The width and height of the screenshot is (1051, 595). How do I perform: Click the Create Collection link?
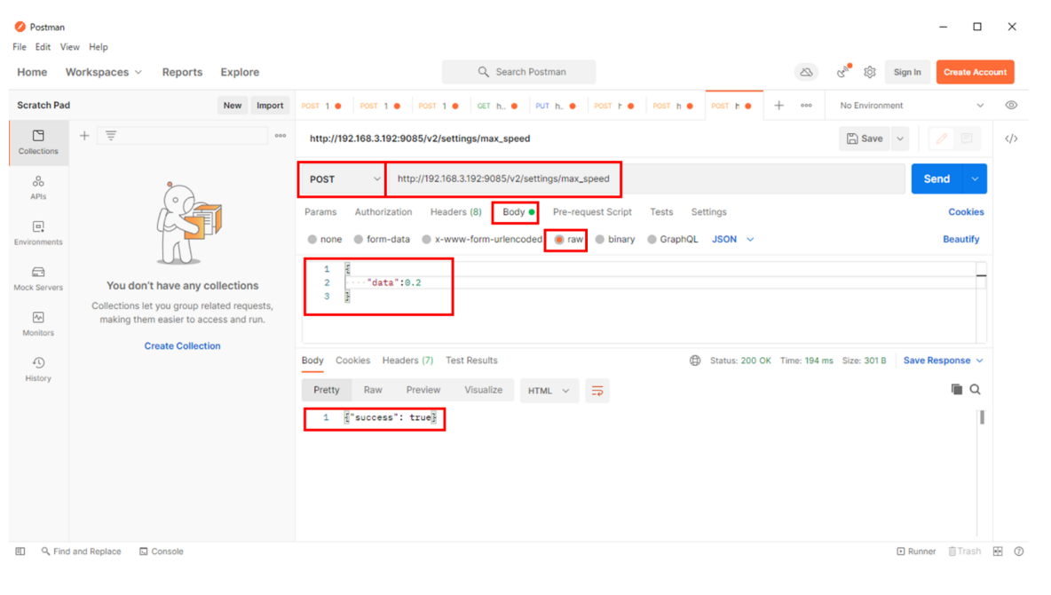(x=182, y=346)
